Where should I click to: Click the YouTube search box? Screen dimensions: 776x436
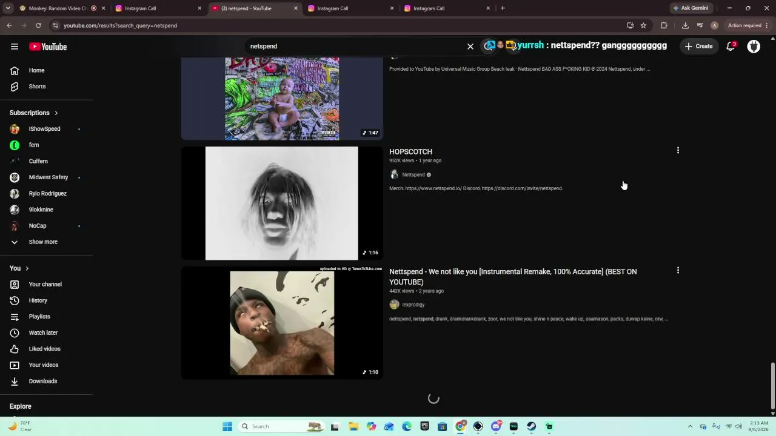(355, 46)
